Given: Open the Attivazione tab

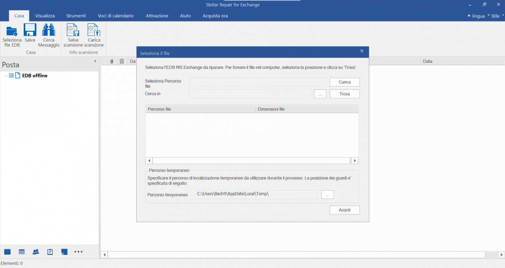Looking at the screenshot, I should point(157,16).
